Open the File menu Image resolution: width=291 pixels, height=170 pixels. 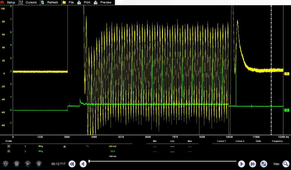[x=68, y=2]
